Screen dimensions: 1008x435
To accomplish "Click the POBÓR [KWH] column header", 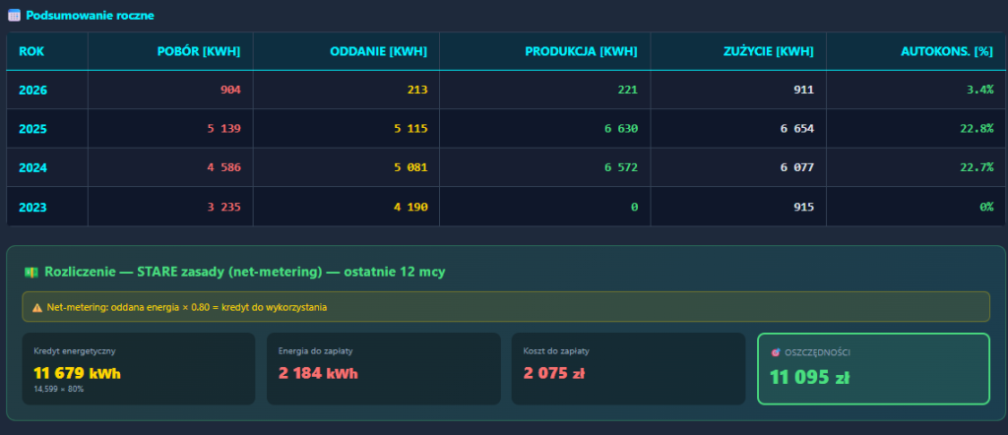I will (x=199, y=51).
